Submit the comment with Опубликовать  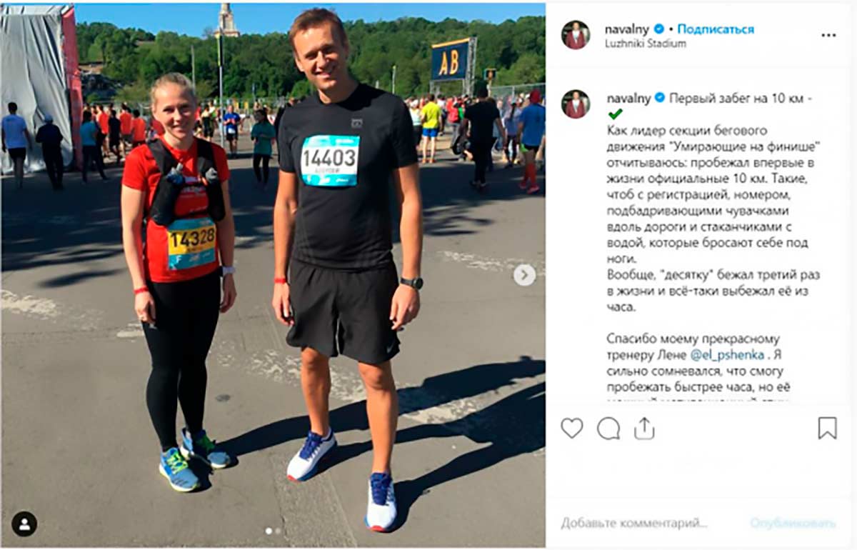[793, 523]
